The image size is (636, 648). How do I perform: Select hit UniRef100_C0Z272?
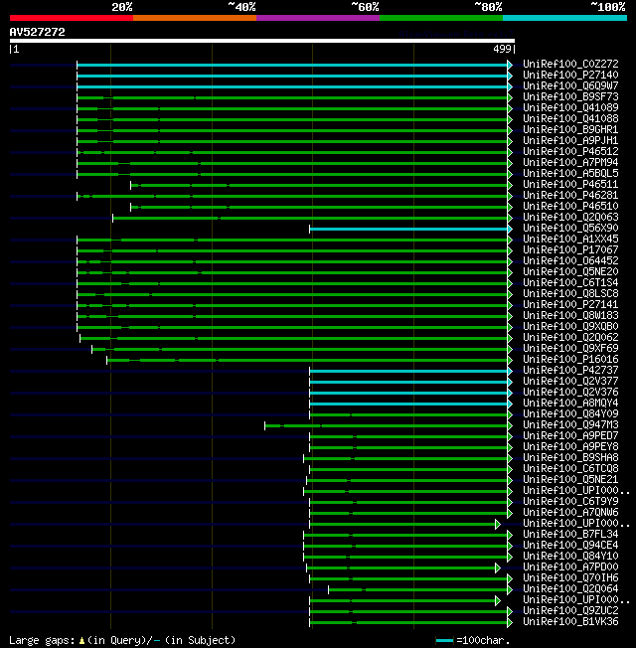click(570, 64)
